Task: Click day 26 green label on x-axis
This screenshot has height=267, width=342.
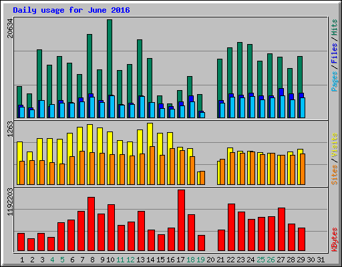Action: [271, 260]
